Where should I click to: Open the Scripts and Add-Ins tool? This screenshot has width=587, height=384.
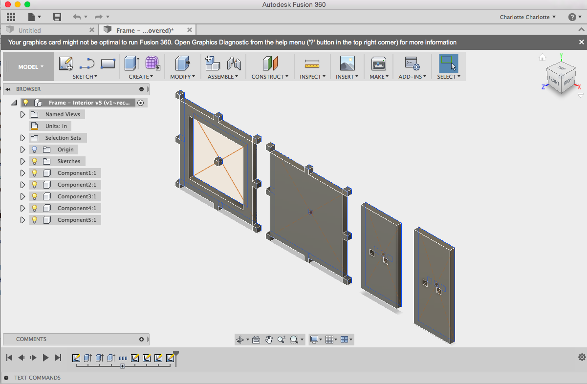[x=413, y=64]
